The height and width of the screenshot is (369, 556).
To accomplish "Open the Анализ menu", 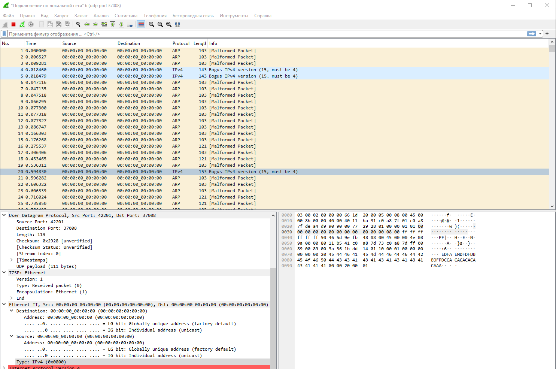I will (x=101, y=16).
